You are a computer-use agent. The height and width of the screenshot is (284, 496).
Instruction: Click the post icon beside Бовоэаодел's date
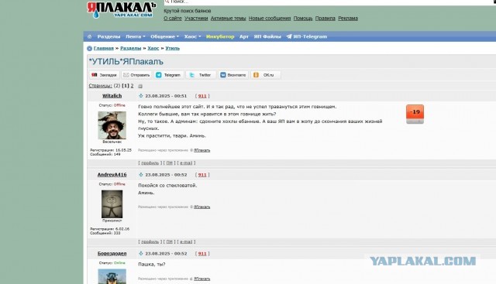(141, 253)
